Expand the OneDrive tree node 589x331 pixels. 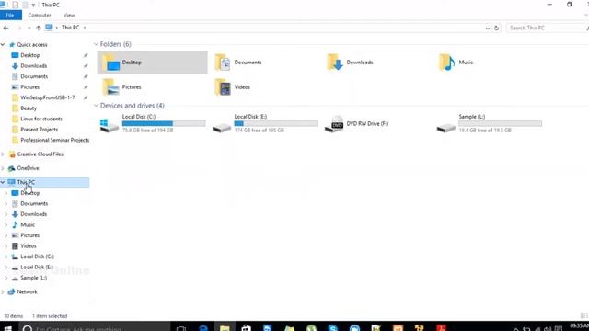(3, 168)
